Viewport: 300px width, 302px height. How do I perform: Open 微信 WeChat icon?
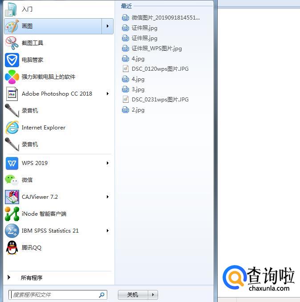(12, 180)
